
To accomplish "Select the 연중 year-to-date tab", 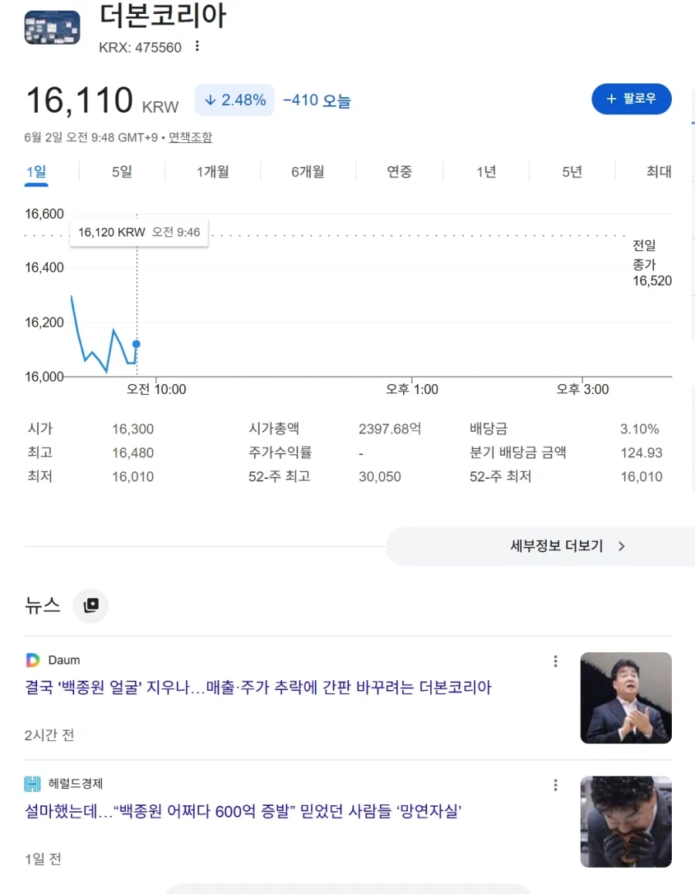I will [x=399, y=172].
